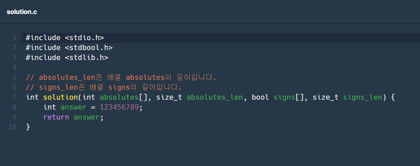
Task: Click the closing brace on line 10
Action: click(x=28, y=127)
